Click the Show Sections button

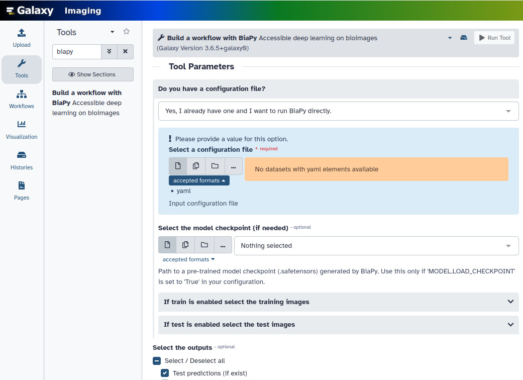point(93,74)
